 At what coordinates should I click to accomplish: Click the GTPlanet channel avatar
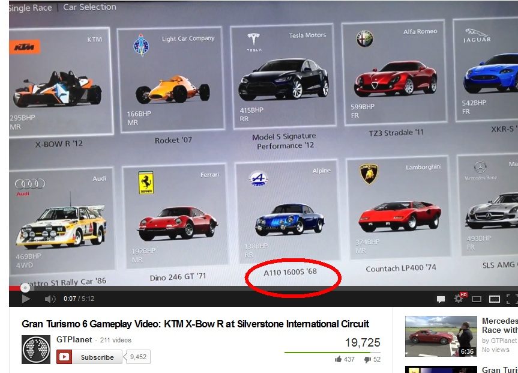[x=35, y=349]
